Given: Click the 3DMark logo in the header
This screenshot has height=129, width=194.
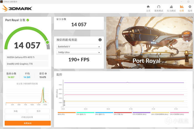Looking at the screenshot, I should [x=17, y=8].
